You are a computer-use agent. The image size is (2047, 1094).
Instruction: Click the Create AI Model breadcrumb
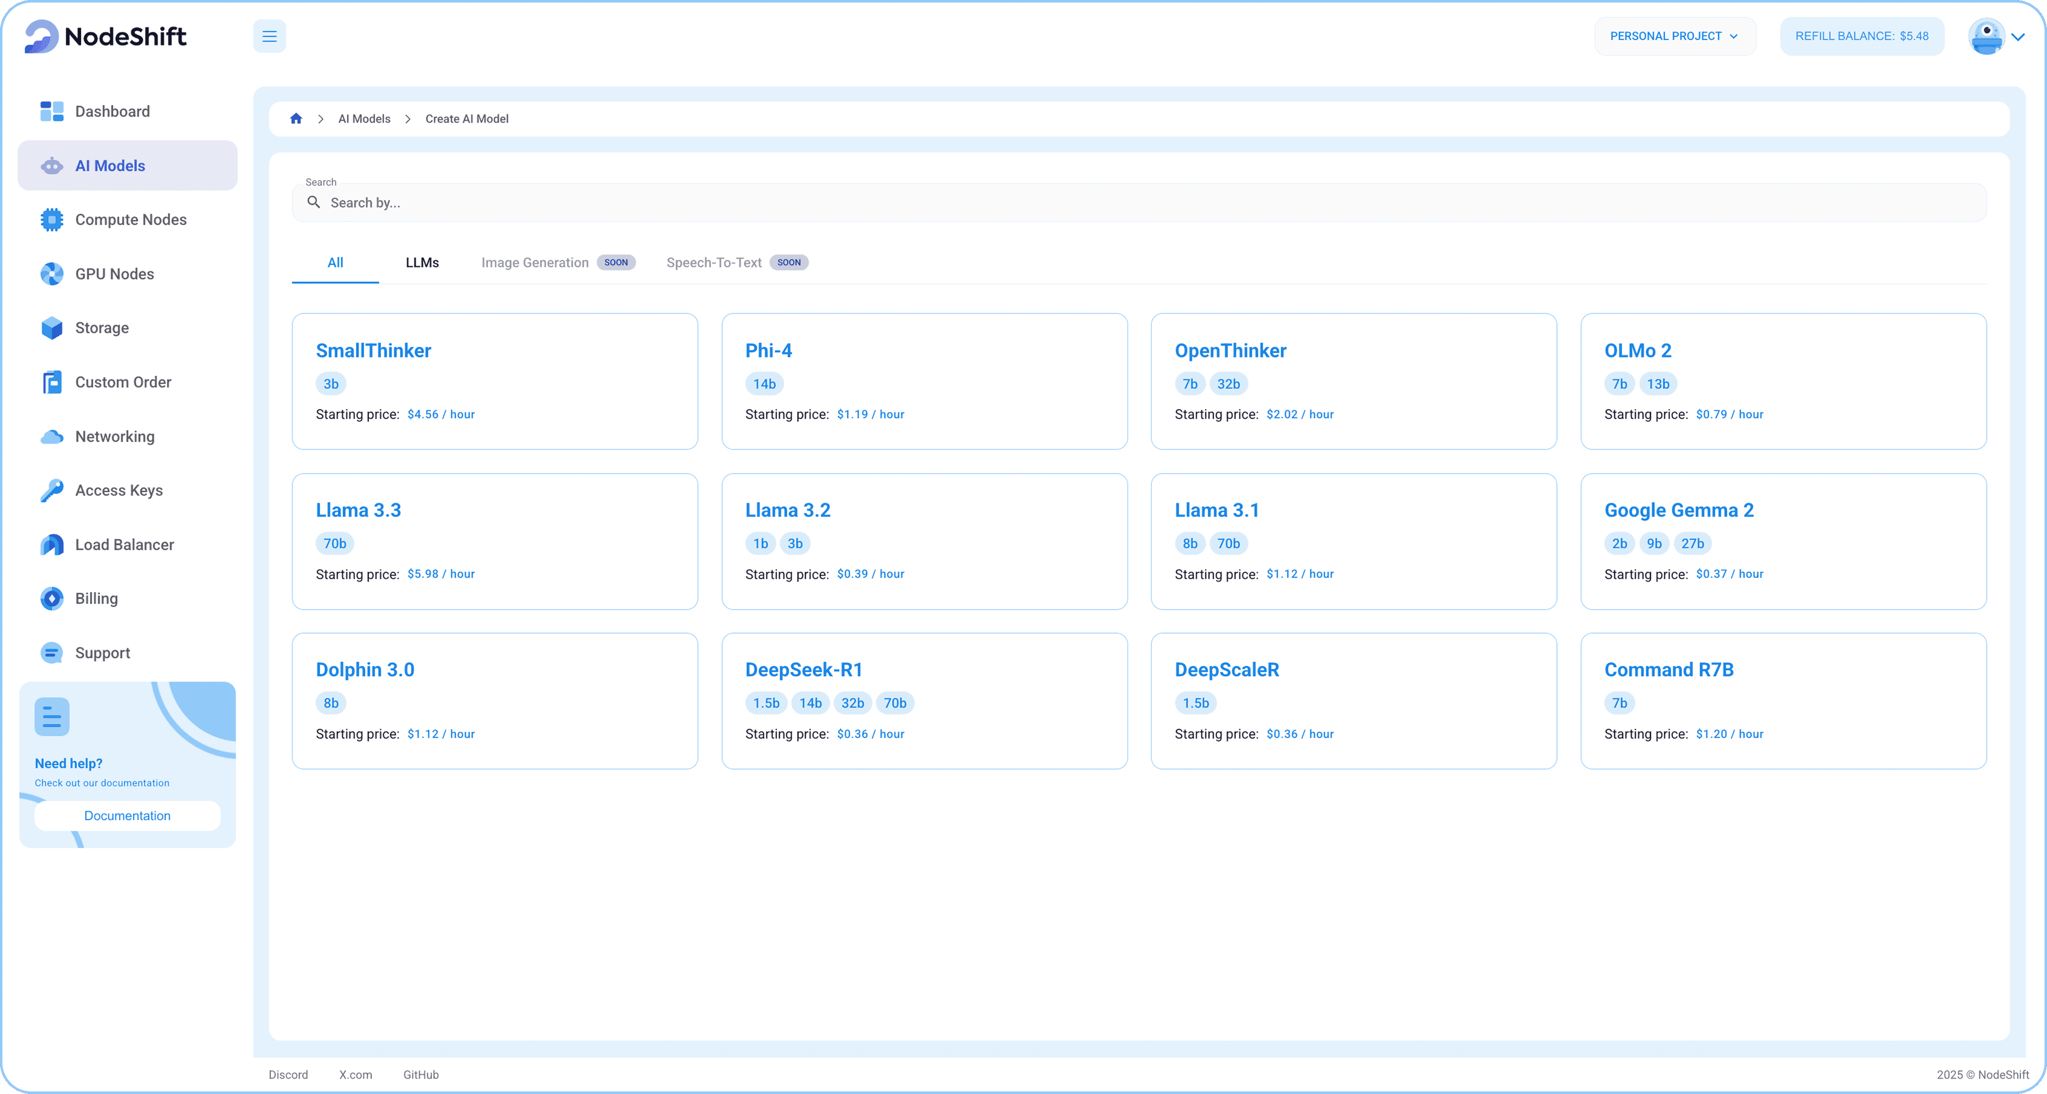pos(466,118)
